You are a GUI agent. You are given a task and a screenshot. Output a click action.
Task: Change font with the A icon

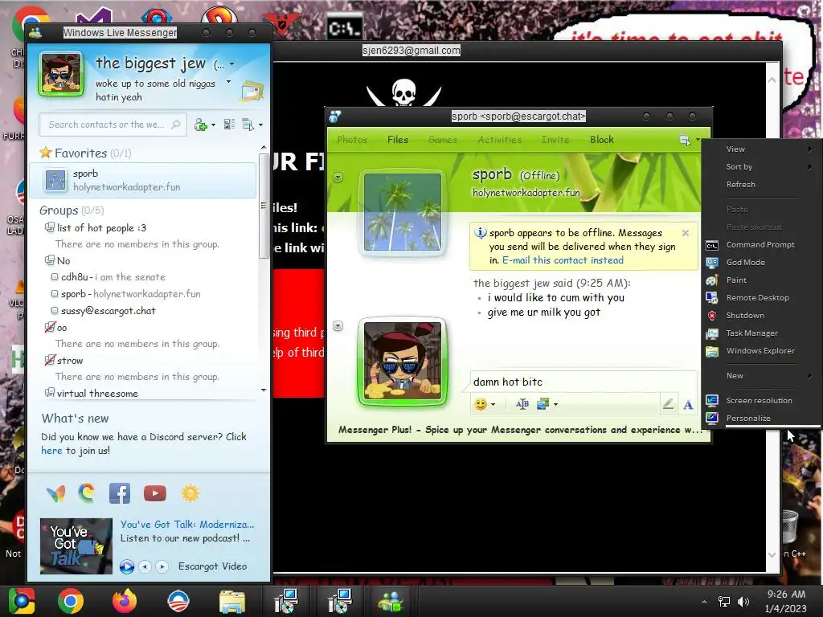[688, 405]
